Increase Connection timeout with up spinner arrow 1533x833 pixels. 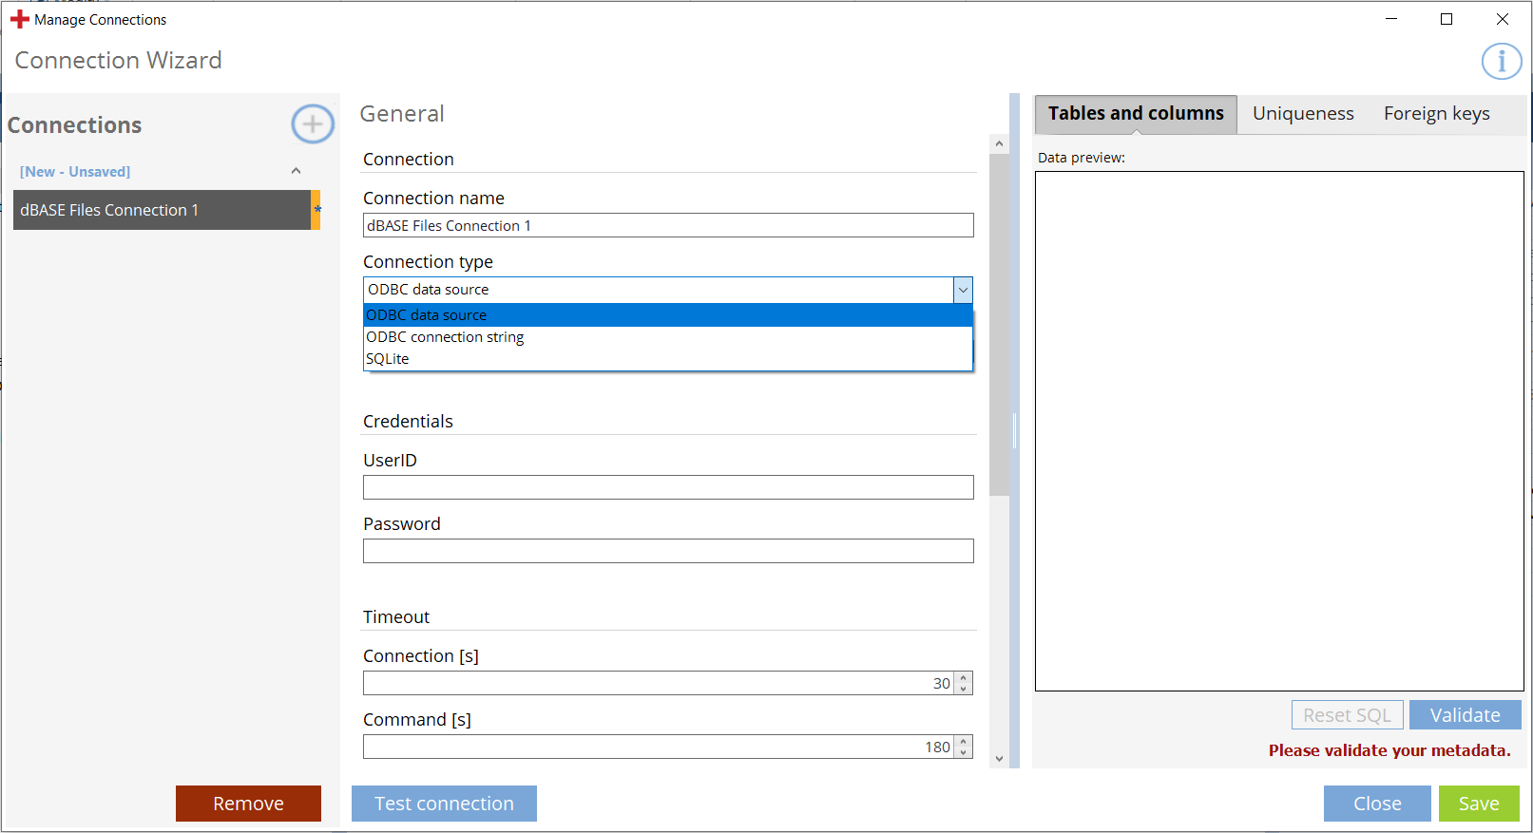tap(964, 678)
